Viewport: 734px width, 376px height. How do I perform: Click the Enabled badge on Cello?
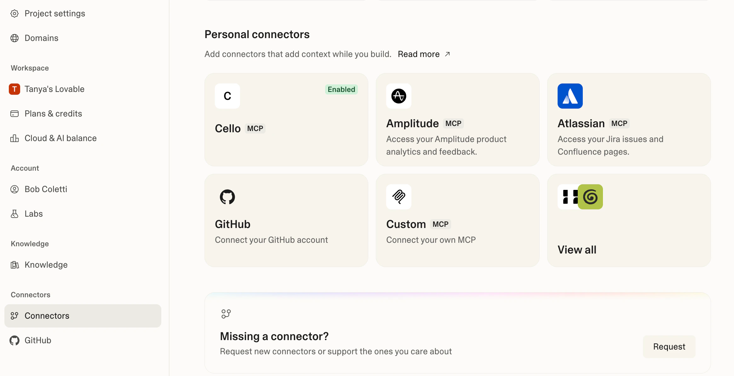point(341,89)
